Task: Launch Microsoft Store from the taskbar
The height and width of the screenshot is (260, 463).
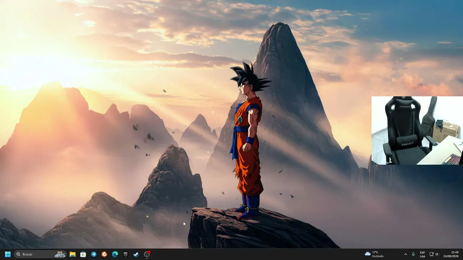Action: pos(83,254)
